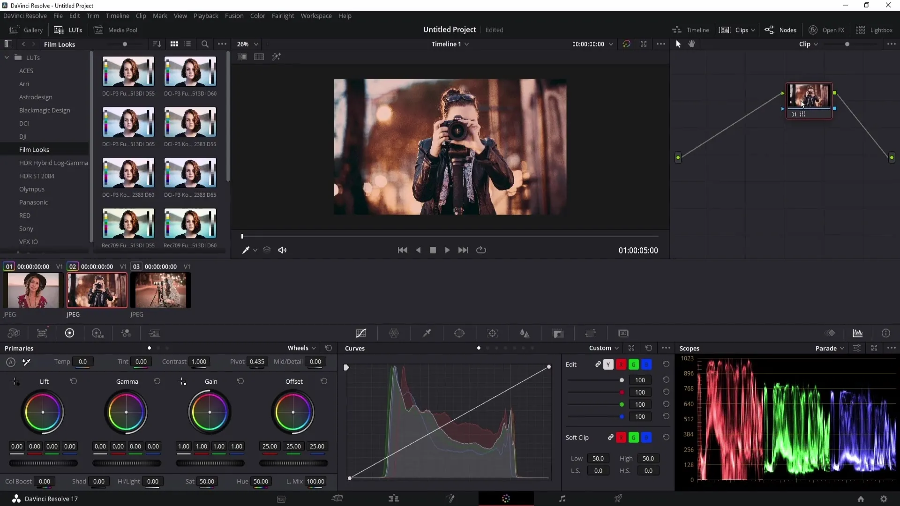Open the Wheels mode dropdown
This screenshot has height=506, width=900.
(x=302, y=348)
